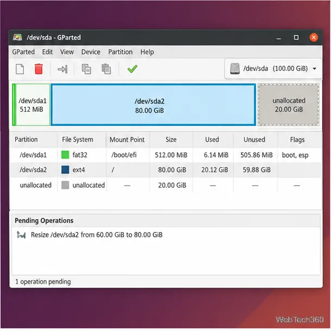Image resolution: width=331 pixels, height=331 pixels.
Task: Click the 80.00 GiB size cell in the table
Action: click(172, 170)
